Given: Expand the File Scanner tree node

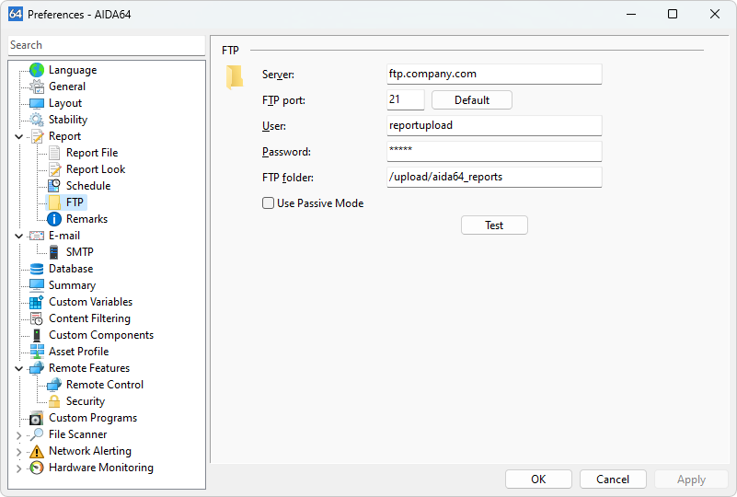Looking at the screenshot, I should (x=19, y=434).
